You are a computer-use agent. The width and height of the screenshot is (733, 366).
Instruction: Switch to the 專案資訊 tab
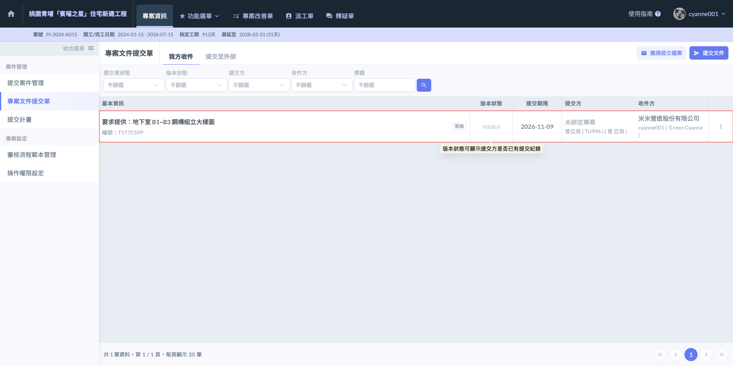click(x=155, y=16)
